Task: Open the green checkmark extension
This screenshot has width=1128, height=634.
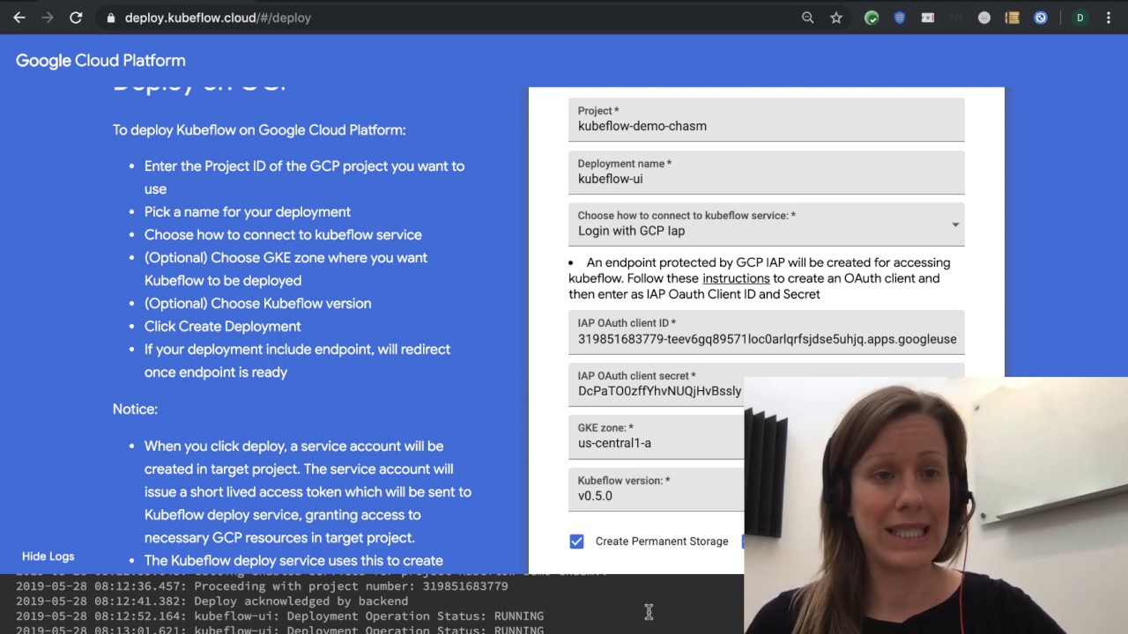Action: [872, 18]
